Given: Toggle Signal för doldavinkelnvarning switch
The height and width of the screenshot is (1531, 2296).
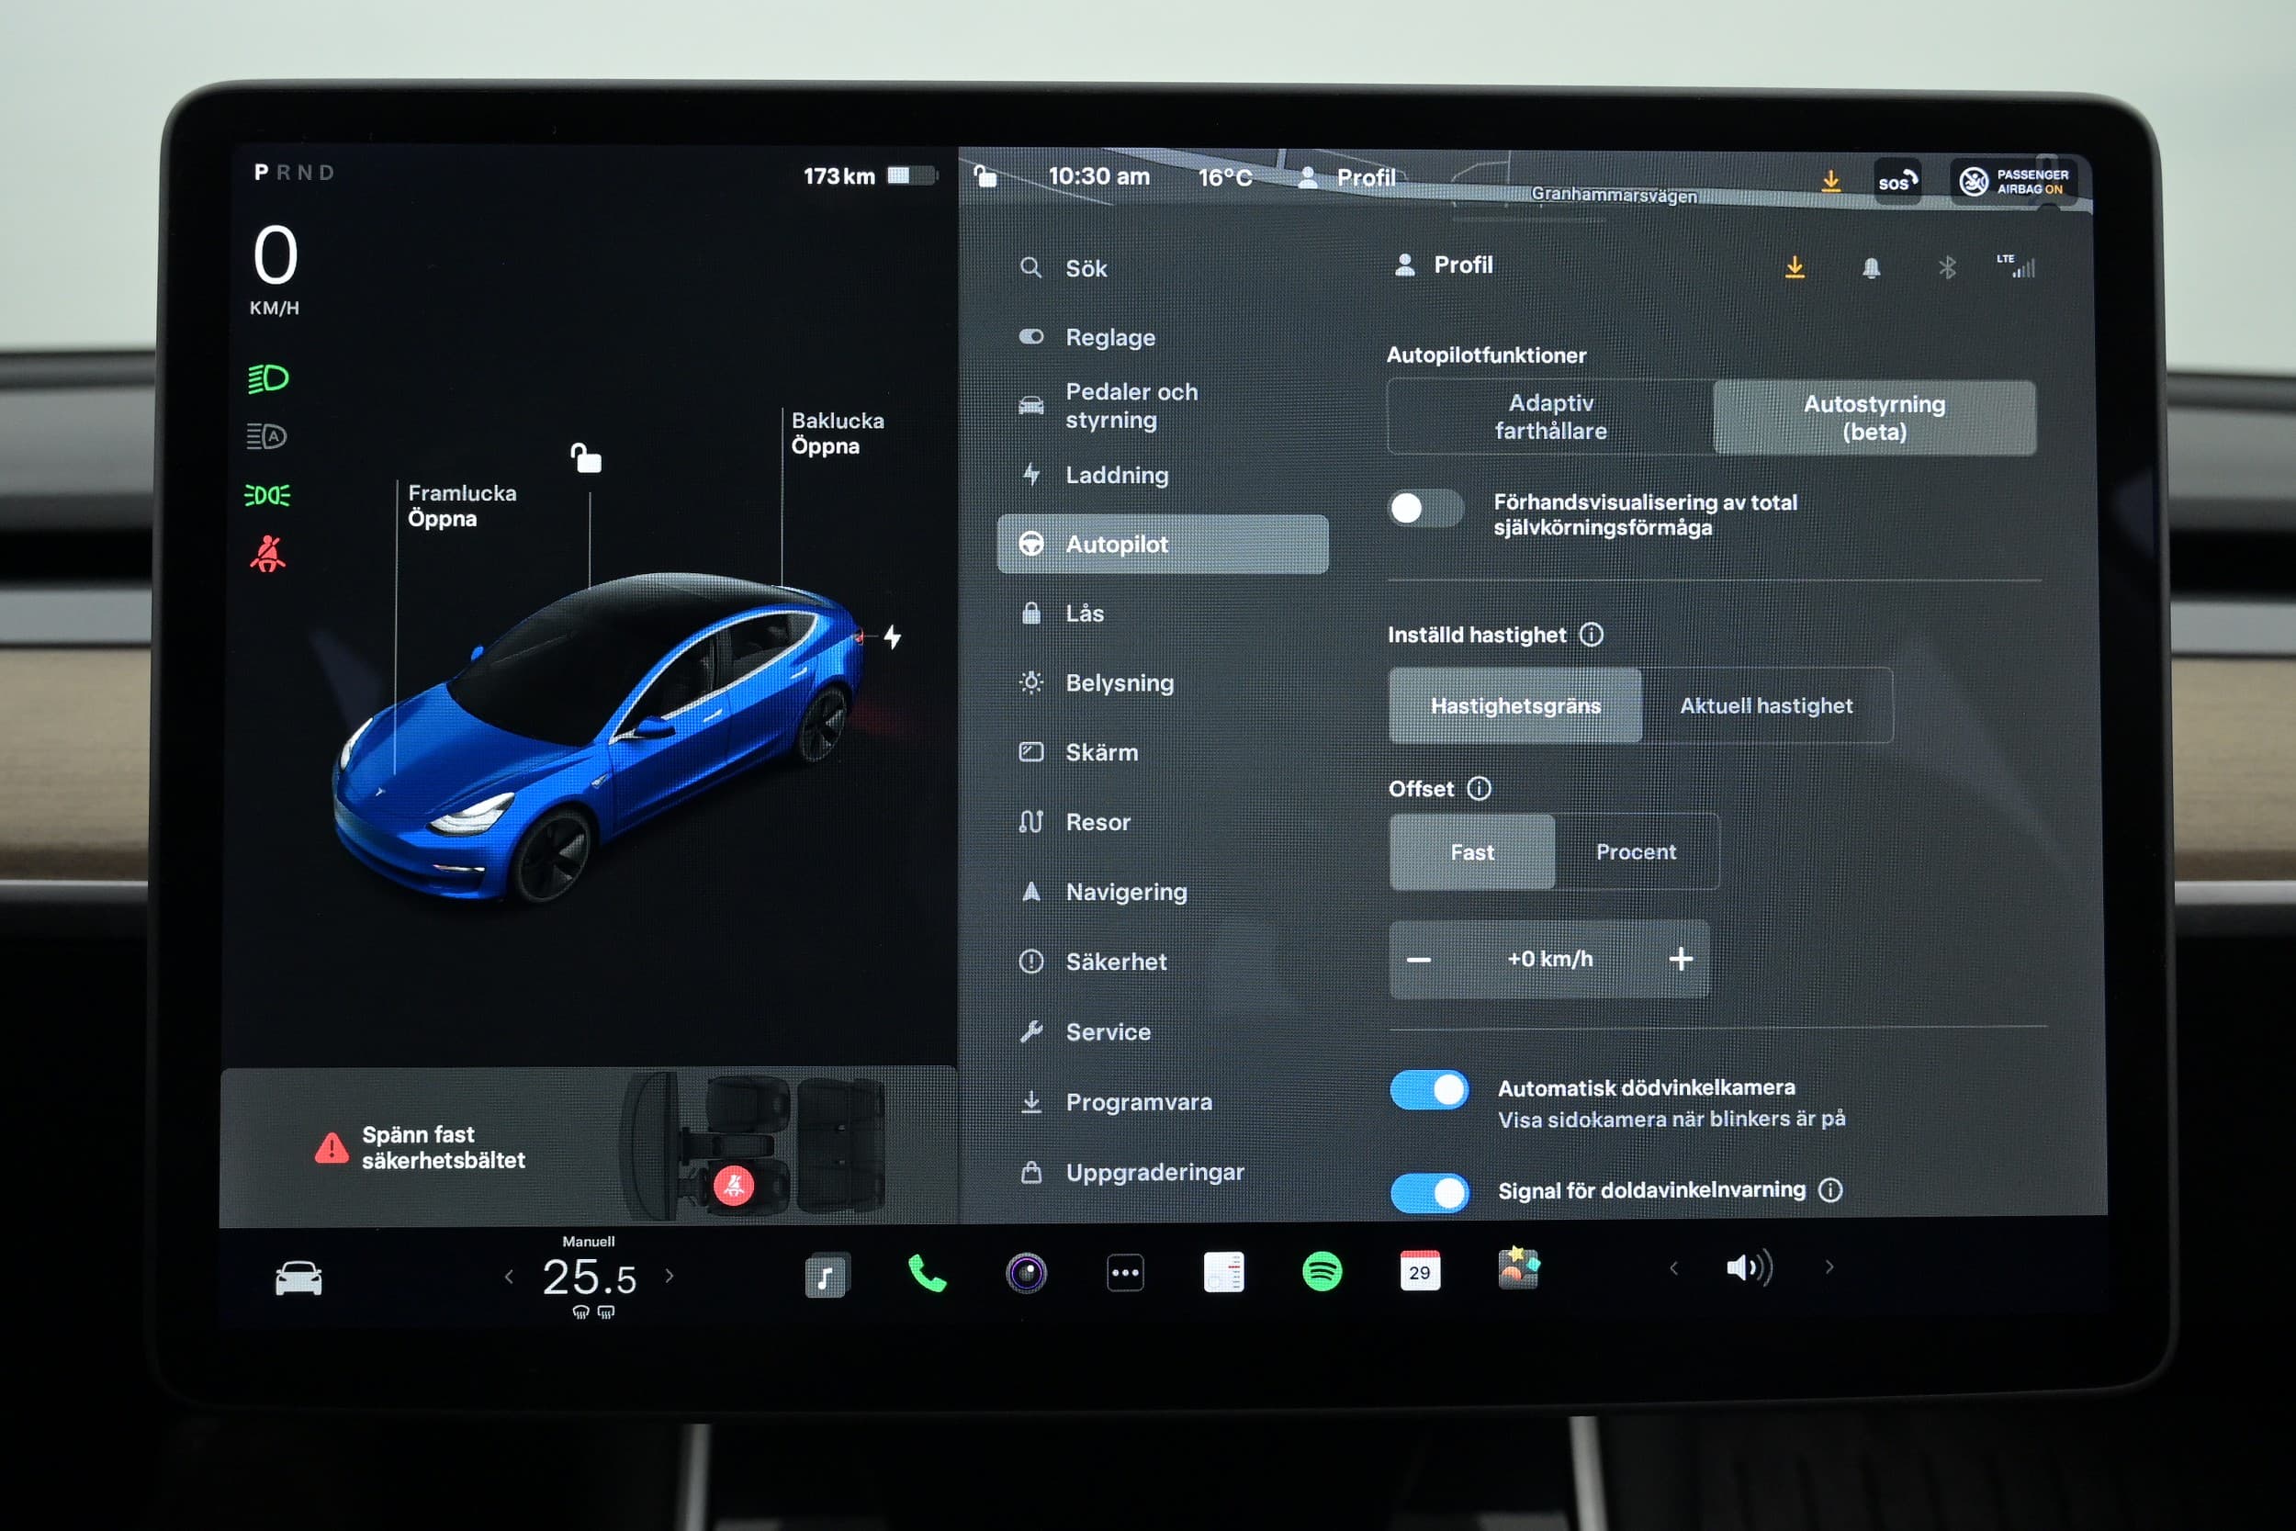Looking at the screenshot, I should point(1430,1192).
